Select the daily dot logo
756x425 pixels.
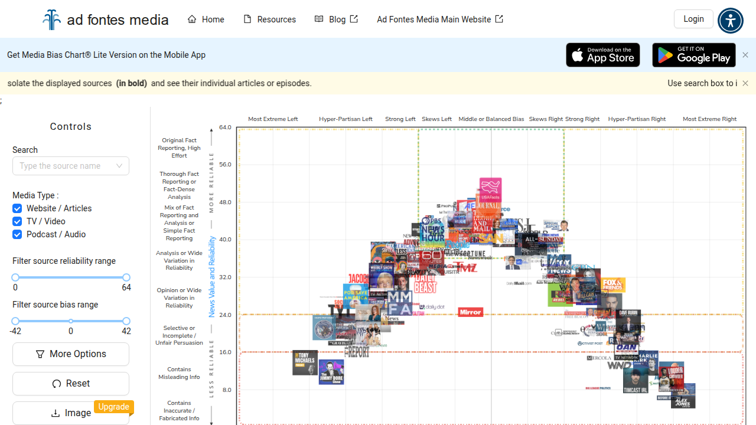pyautogui.click(x=431, y=307)
